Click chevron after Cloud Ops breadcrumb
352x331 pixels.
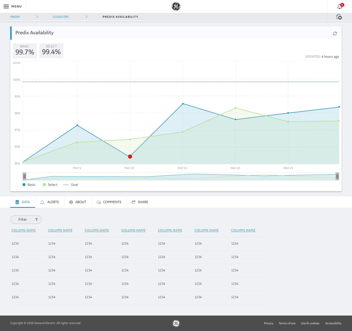point(87,17)
